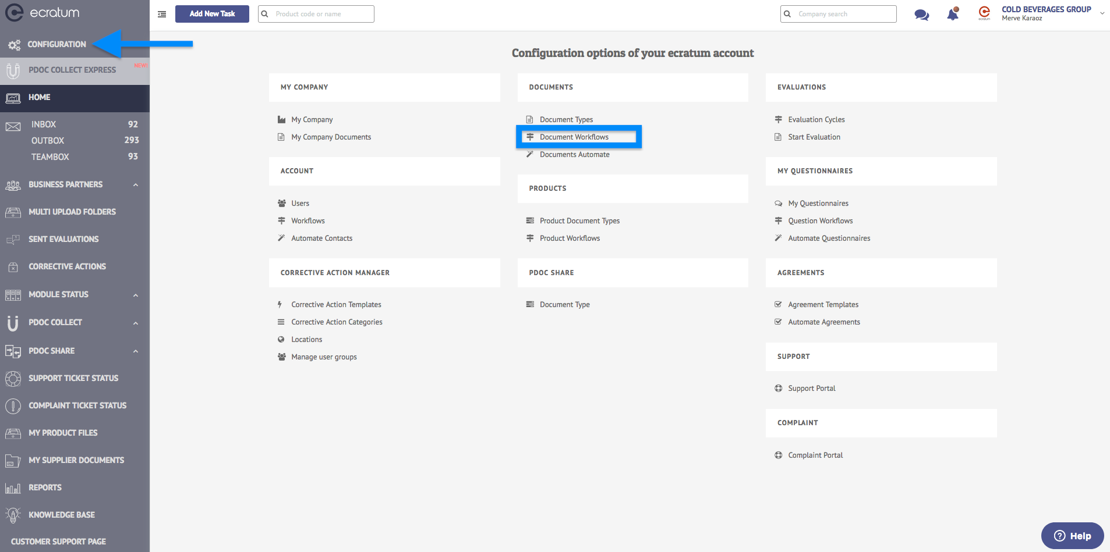Screen dimensions: 1110x552
Task: Click the Support Ticket Status lifebuoy icon
Action: [x=13, y=379]
